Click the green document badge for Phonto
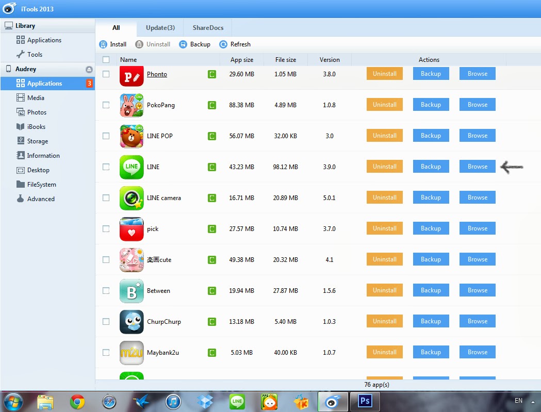Screen dimensions: 541x412 click(x=212, y=74)
